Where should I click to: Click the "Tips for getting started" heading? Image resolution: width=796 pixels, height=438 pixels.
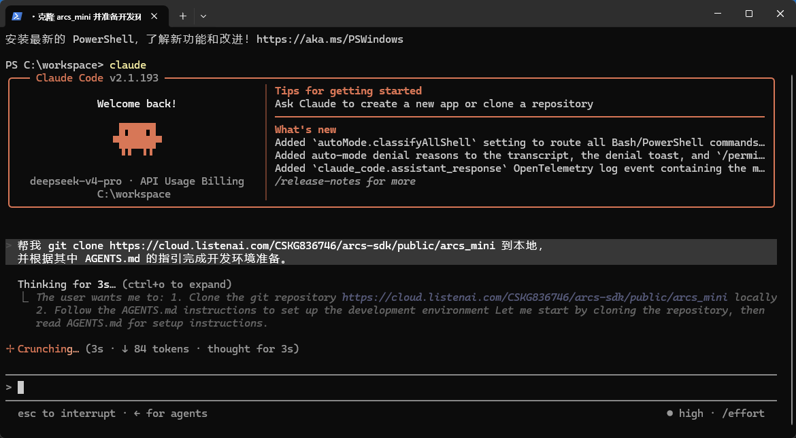[x=348, y=91]
